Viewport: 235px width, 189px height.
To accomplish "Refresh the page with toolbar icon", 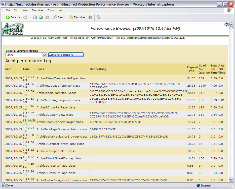I will [41, 17].
